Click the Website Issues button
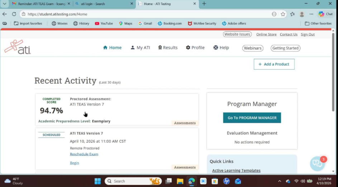Screen dimensions: 338x187 pos(237,34)
